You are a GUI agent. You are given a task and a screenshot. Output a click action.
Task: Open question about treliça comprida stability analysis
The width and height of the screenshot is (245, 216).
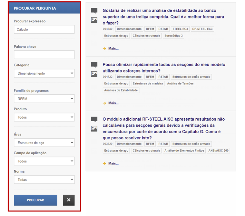pyautogui.click(x=163, y=17)
